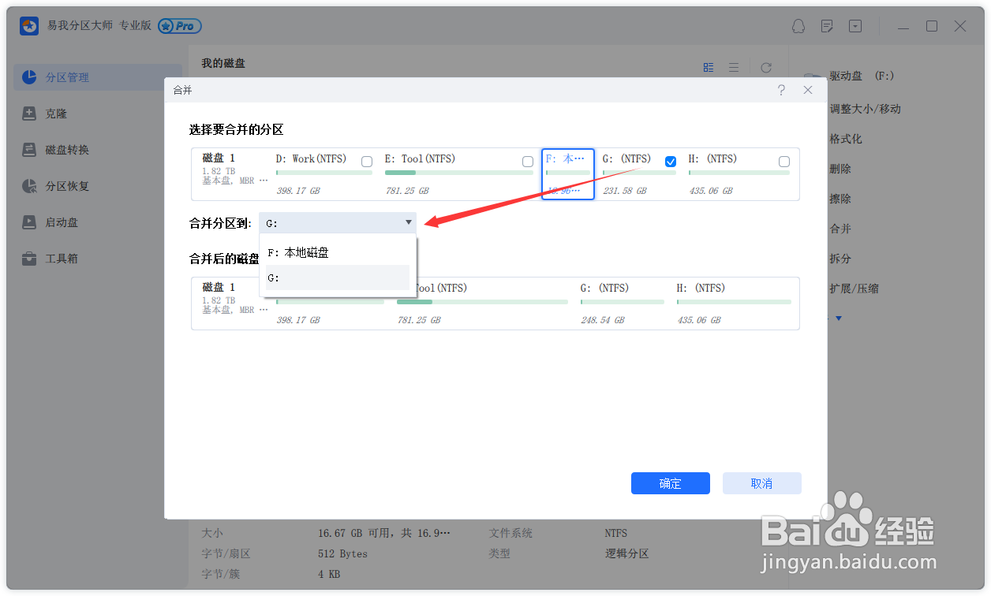Click Format (格式化) in right panel
This screenshot has width=991, height=596.
846,139
